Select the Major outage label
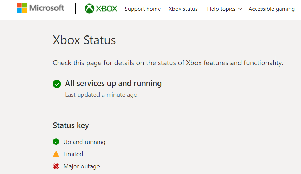This screenshot has height=174, width=301. (x=82, y=166)
